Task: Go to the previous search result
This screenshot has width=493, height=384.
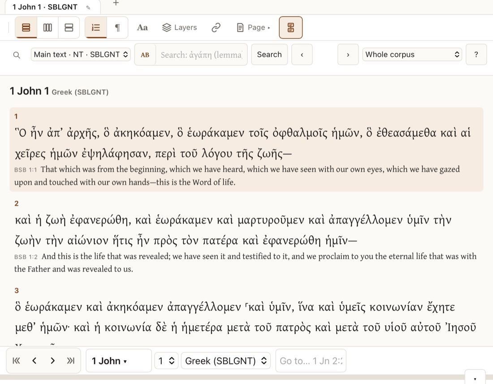Action: (302, 55)
